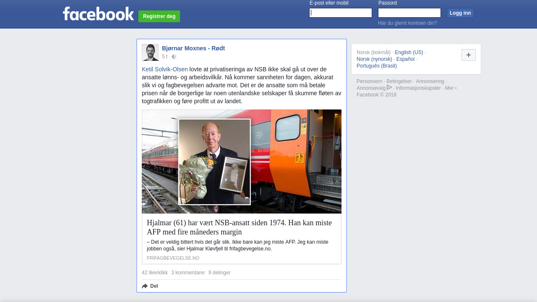This screenshot has height=302, width=537.
Task: Expand the Mer footer dropdown
Action: [x=451, y=88]
